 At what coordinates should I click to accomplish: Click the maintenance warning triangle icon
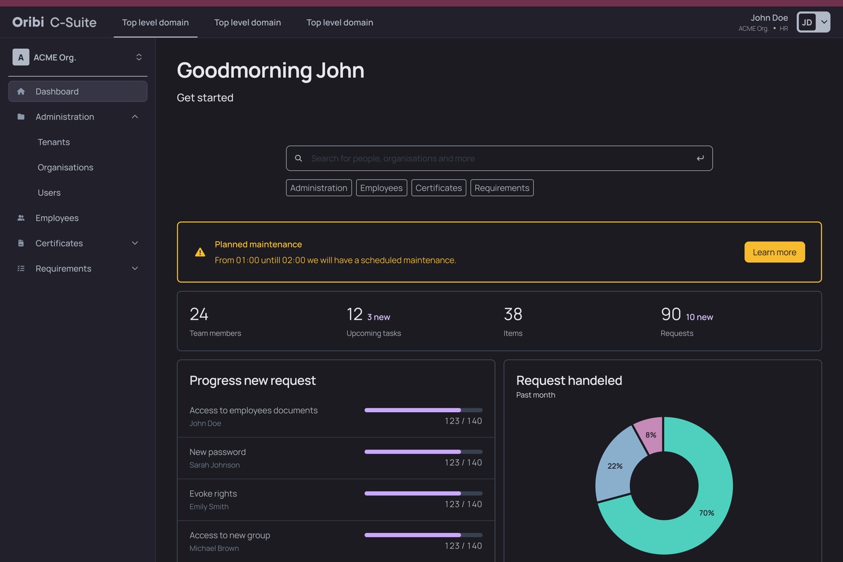tap(200, 252)
